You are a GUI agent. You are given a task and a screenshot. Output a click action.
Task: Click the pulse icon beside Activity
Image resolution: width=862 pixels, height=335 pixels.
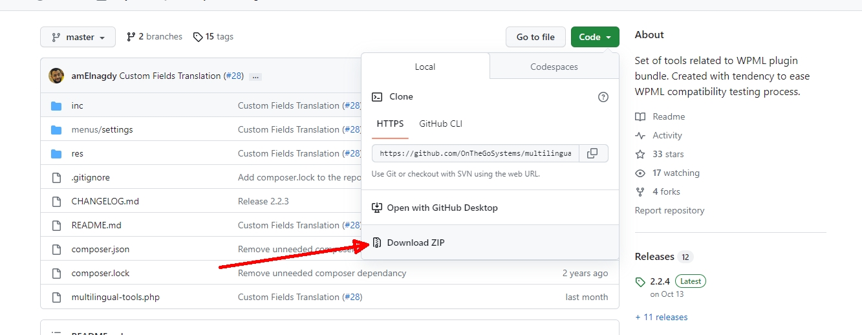point(640,136)
